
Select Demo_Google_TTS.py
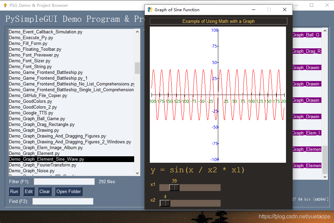pyautogui.click(x=71, y=113)
